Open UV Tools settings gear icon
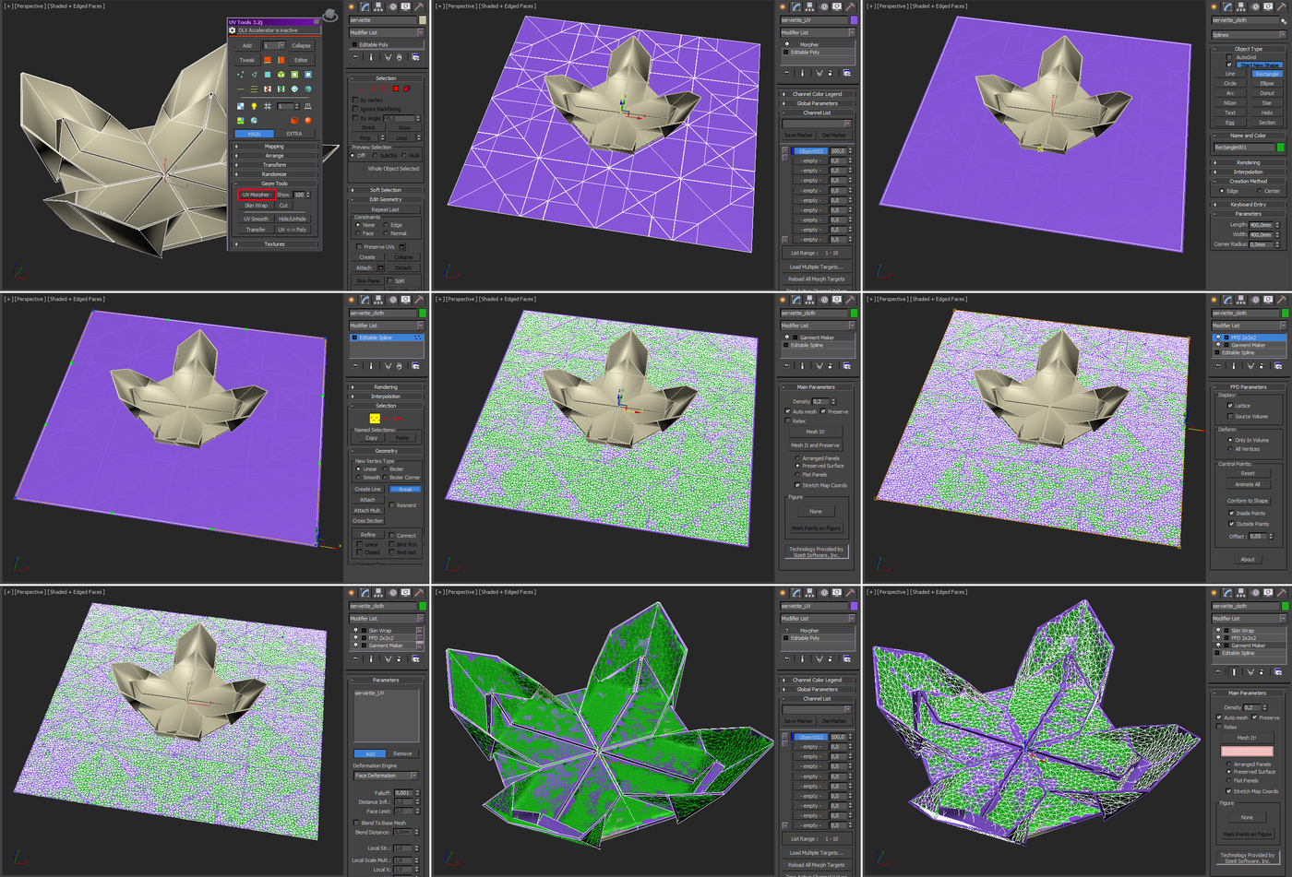 click(233, 30)
